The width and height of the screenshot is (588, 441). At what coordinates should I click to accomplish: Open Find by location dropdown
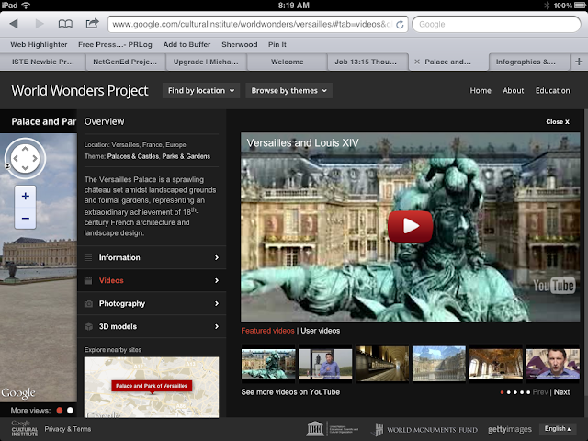tap(201, 90)
